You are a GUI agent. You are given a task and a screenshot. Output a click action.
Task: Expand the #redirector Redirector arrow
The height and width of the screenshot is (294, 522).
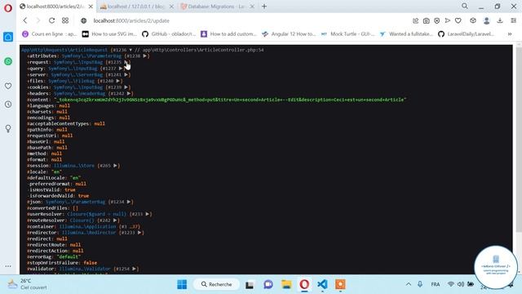[139, 233]
